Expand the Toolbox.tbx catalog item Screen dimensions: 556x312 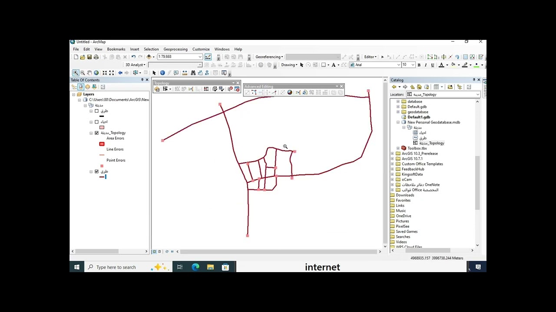click(398, 148)
